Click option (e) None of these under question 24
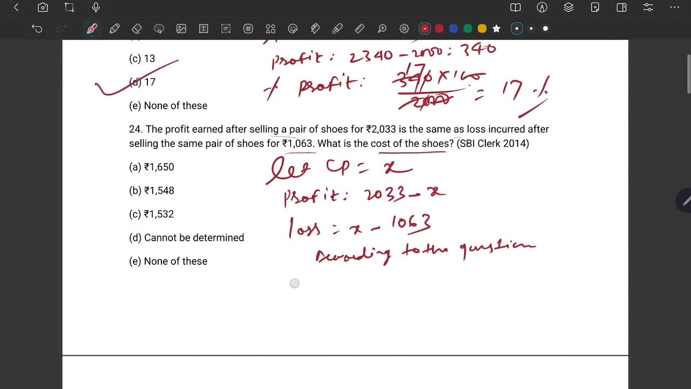 pos(168,261)
